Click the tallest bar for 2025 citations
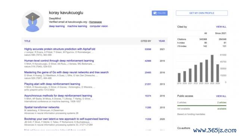The height and width of the screenshot is (136, 239). 212,68
